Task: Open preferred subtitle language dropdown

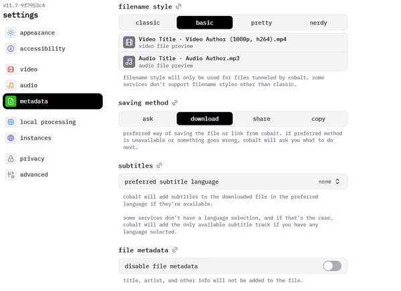Action: pos(233,182)
